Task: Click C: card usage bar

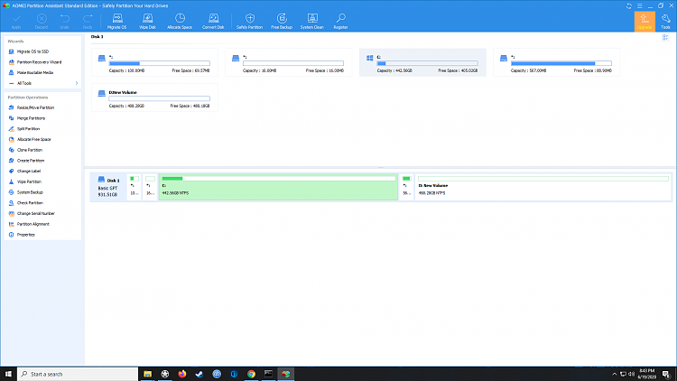Action: [x=428, y=63]
